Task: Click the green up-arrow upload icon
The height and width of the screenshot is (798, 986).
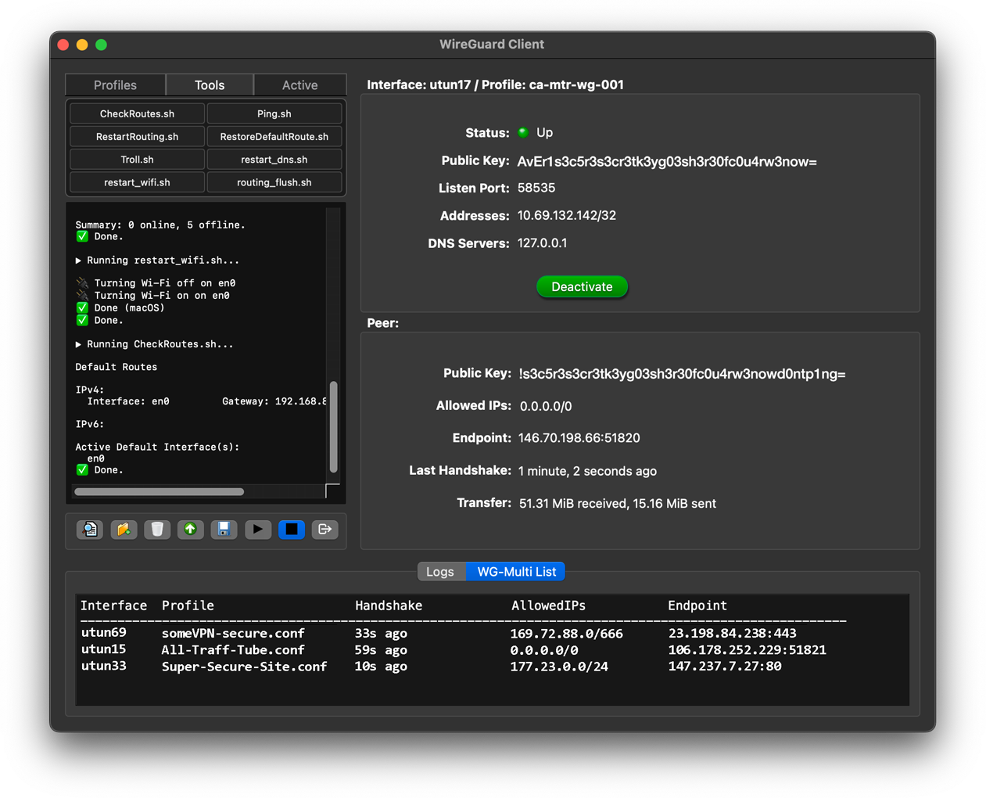Action: pos(190,530)
